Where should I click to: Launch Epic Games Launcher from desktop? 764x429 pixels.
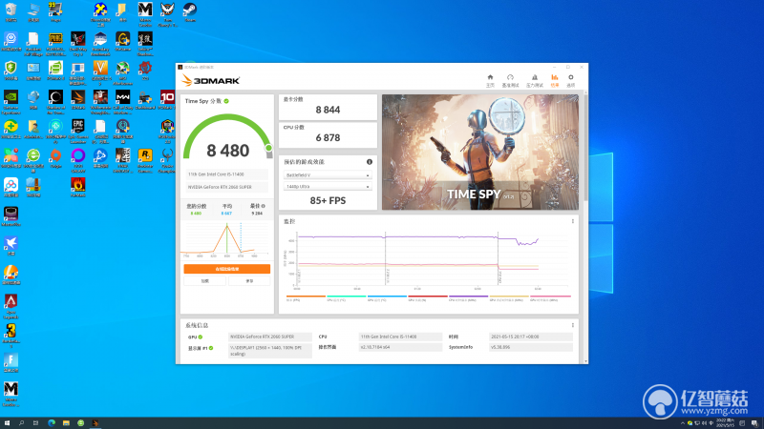point(78,132)
